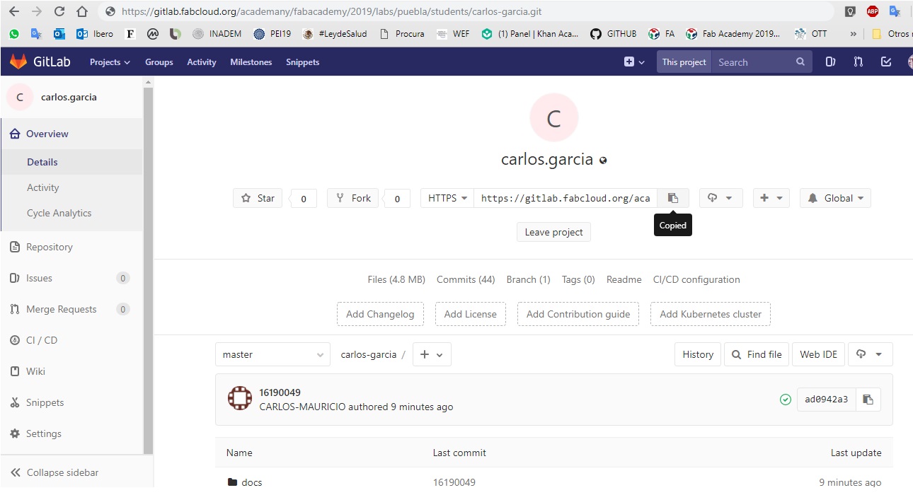Open the HTTPS protocol dropdown
Screen dimensions: 913x495
(x=447, y=198)
